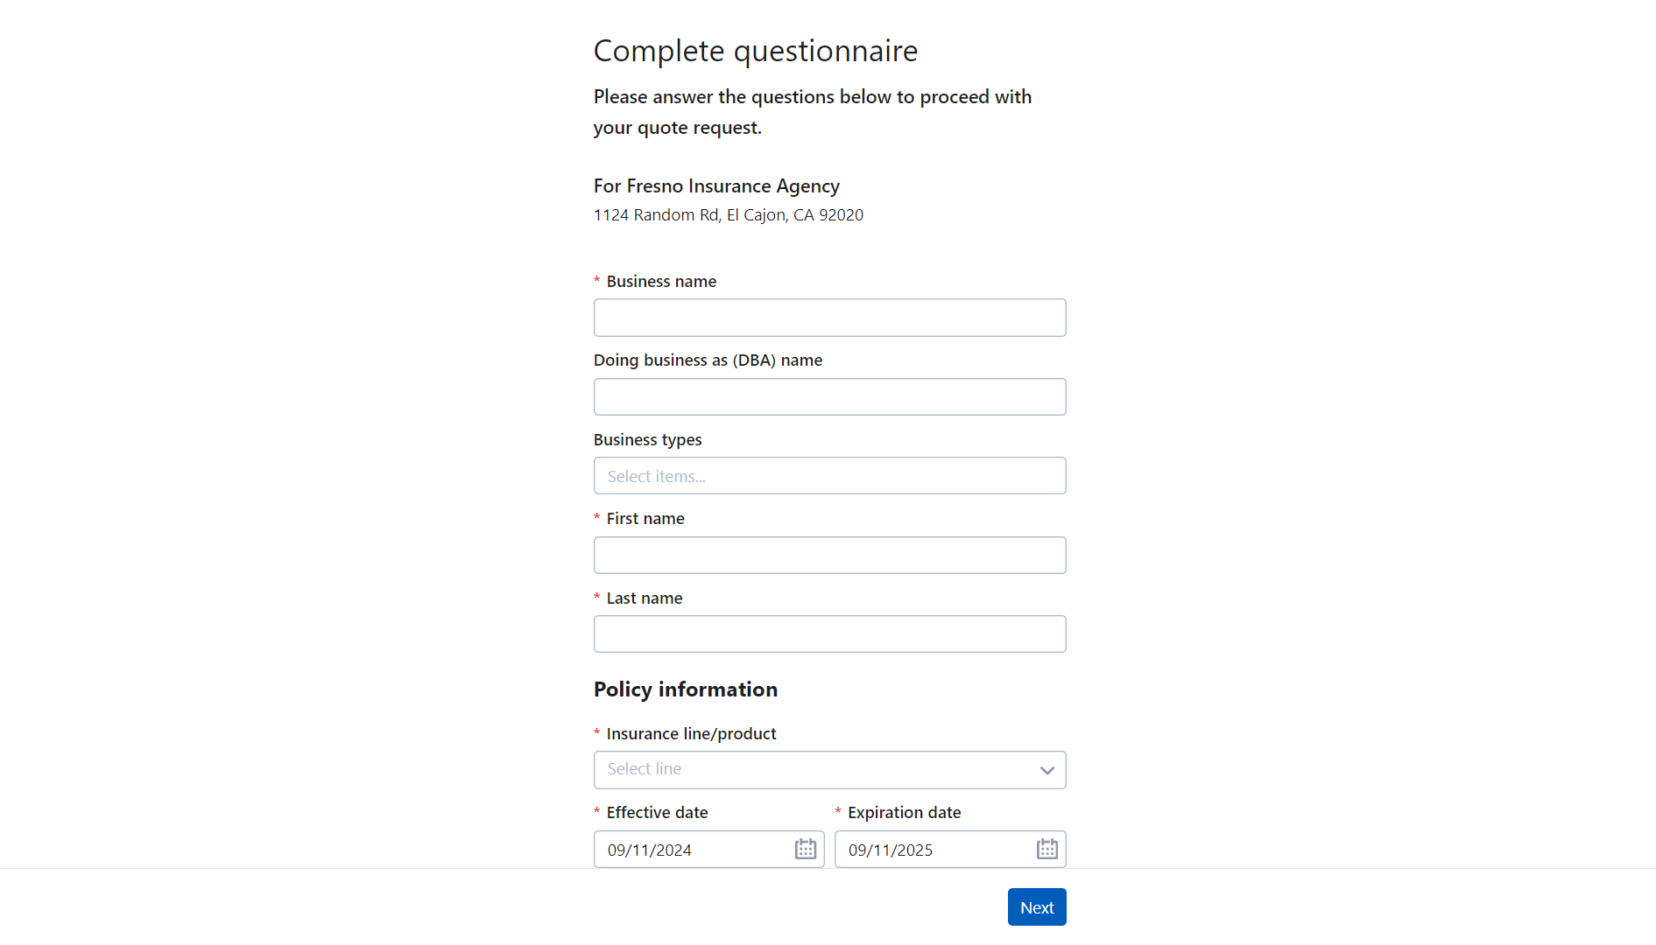The image size is (1656, 945).
Task: Open the Effective date calendar picker
Action: point(805,849)
